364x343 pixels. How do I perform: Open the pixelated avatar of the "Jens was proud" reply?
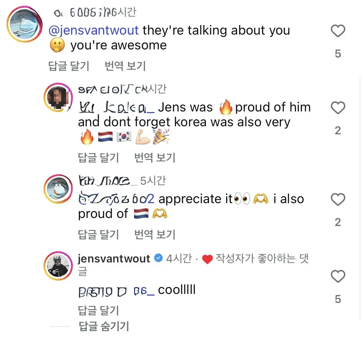pos(58,97)
